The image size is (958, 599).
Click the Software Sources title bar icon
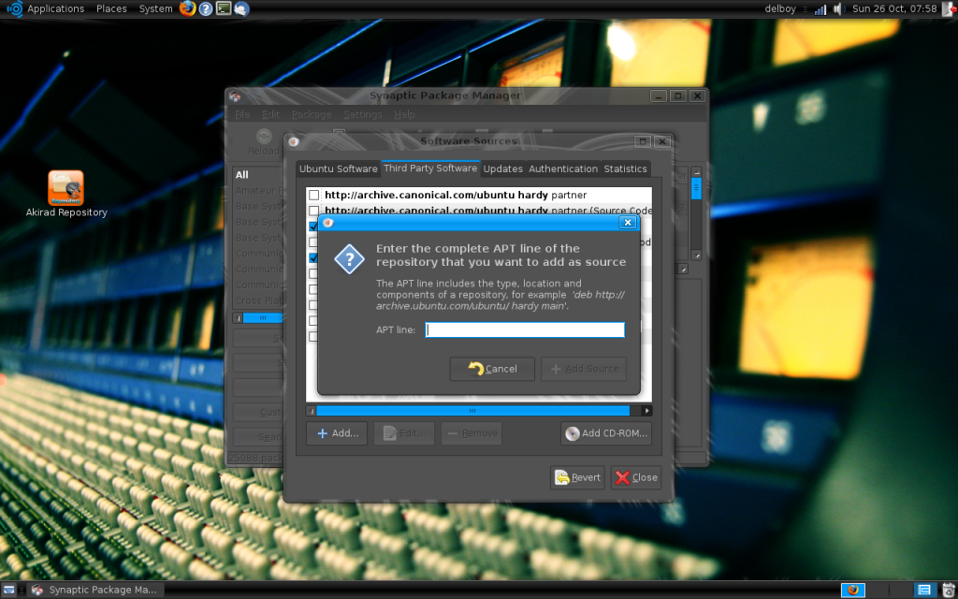[x=294, y=142]
